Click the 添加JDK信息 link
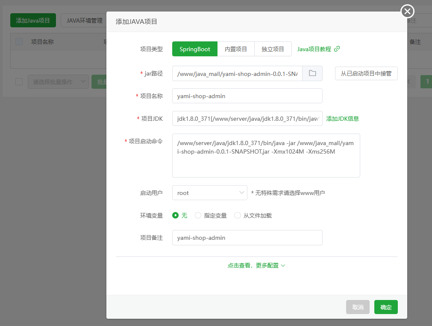This screenshot has width=432, height=326. (x=342, y=118)
